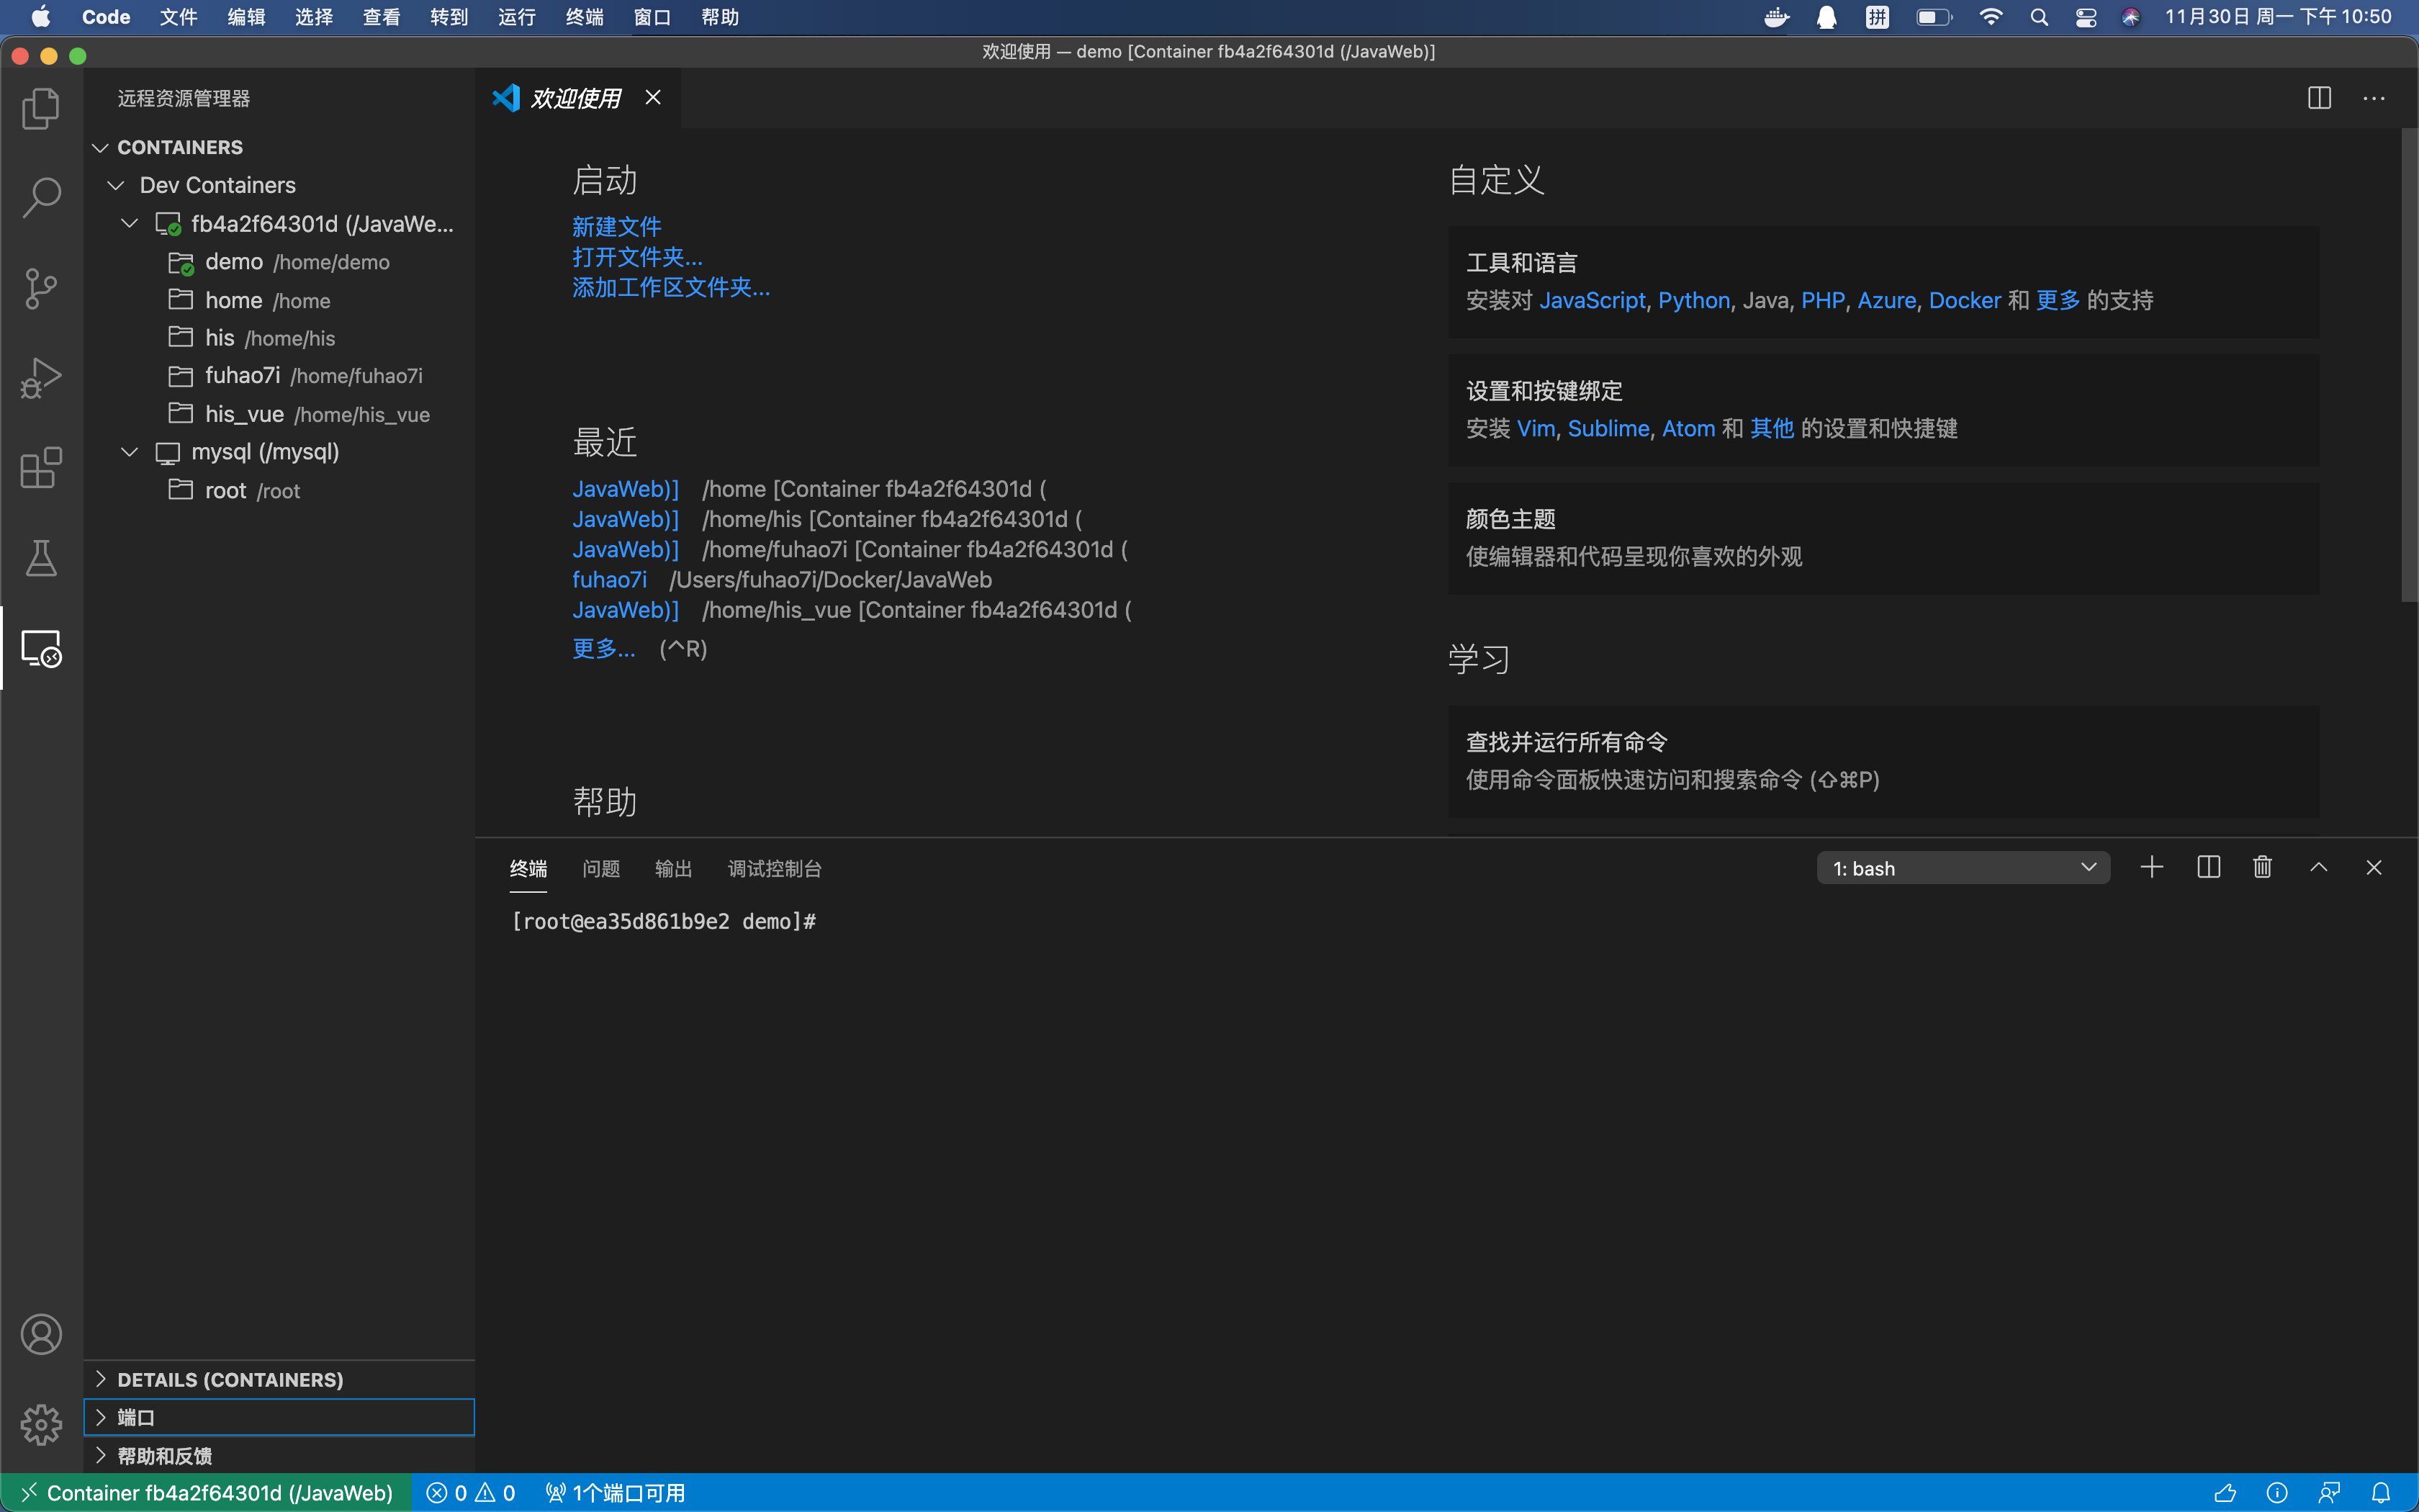This screenshot has width=2419, height=1512.
Task: Open Source Control view in activity bar
Action: (41, 288)
